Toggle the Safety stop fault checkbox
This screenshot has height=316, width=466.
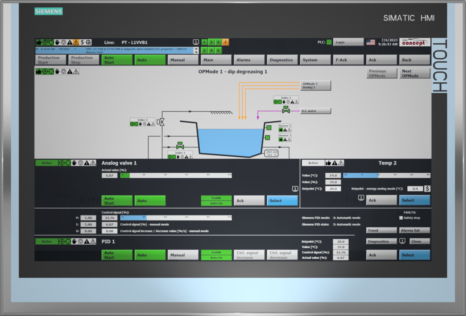coord(401,218)
